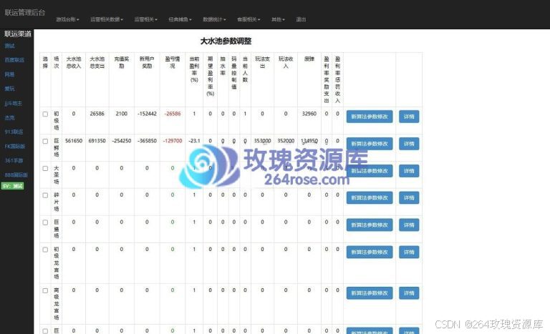Click the 联运管理后台 brand title
550x334 pixels.
click(x=25, y=13)
